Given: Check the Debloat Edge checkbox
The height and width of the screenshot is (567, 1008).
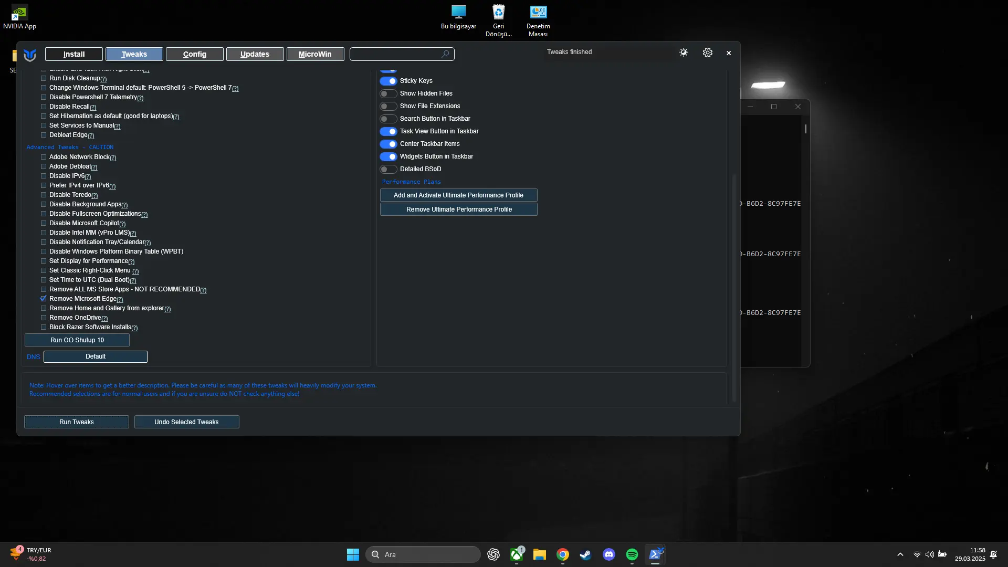Looking at the screenshot, I should tap(44, 135).
